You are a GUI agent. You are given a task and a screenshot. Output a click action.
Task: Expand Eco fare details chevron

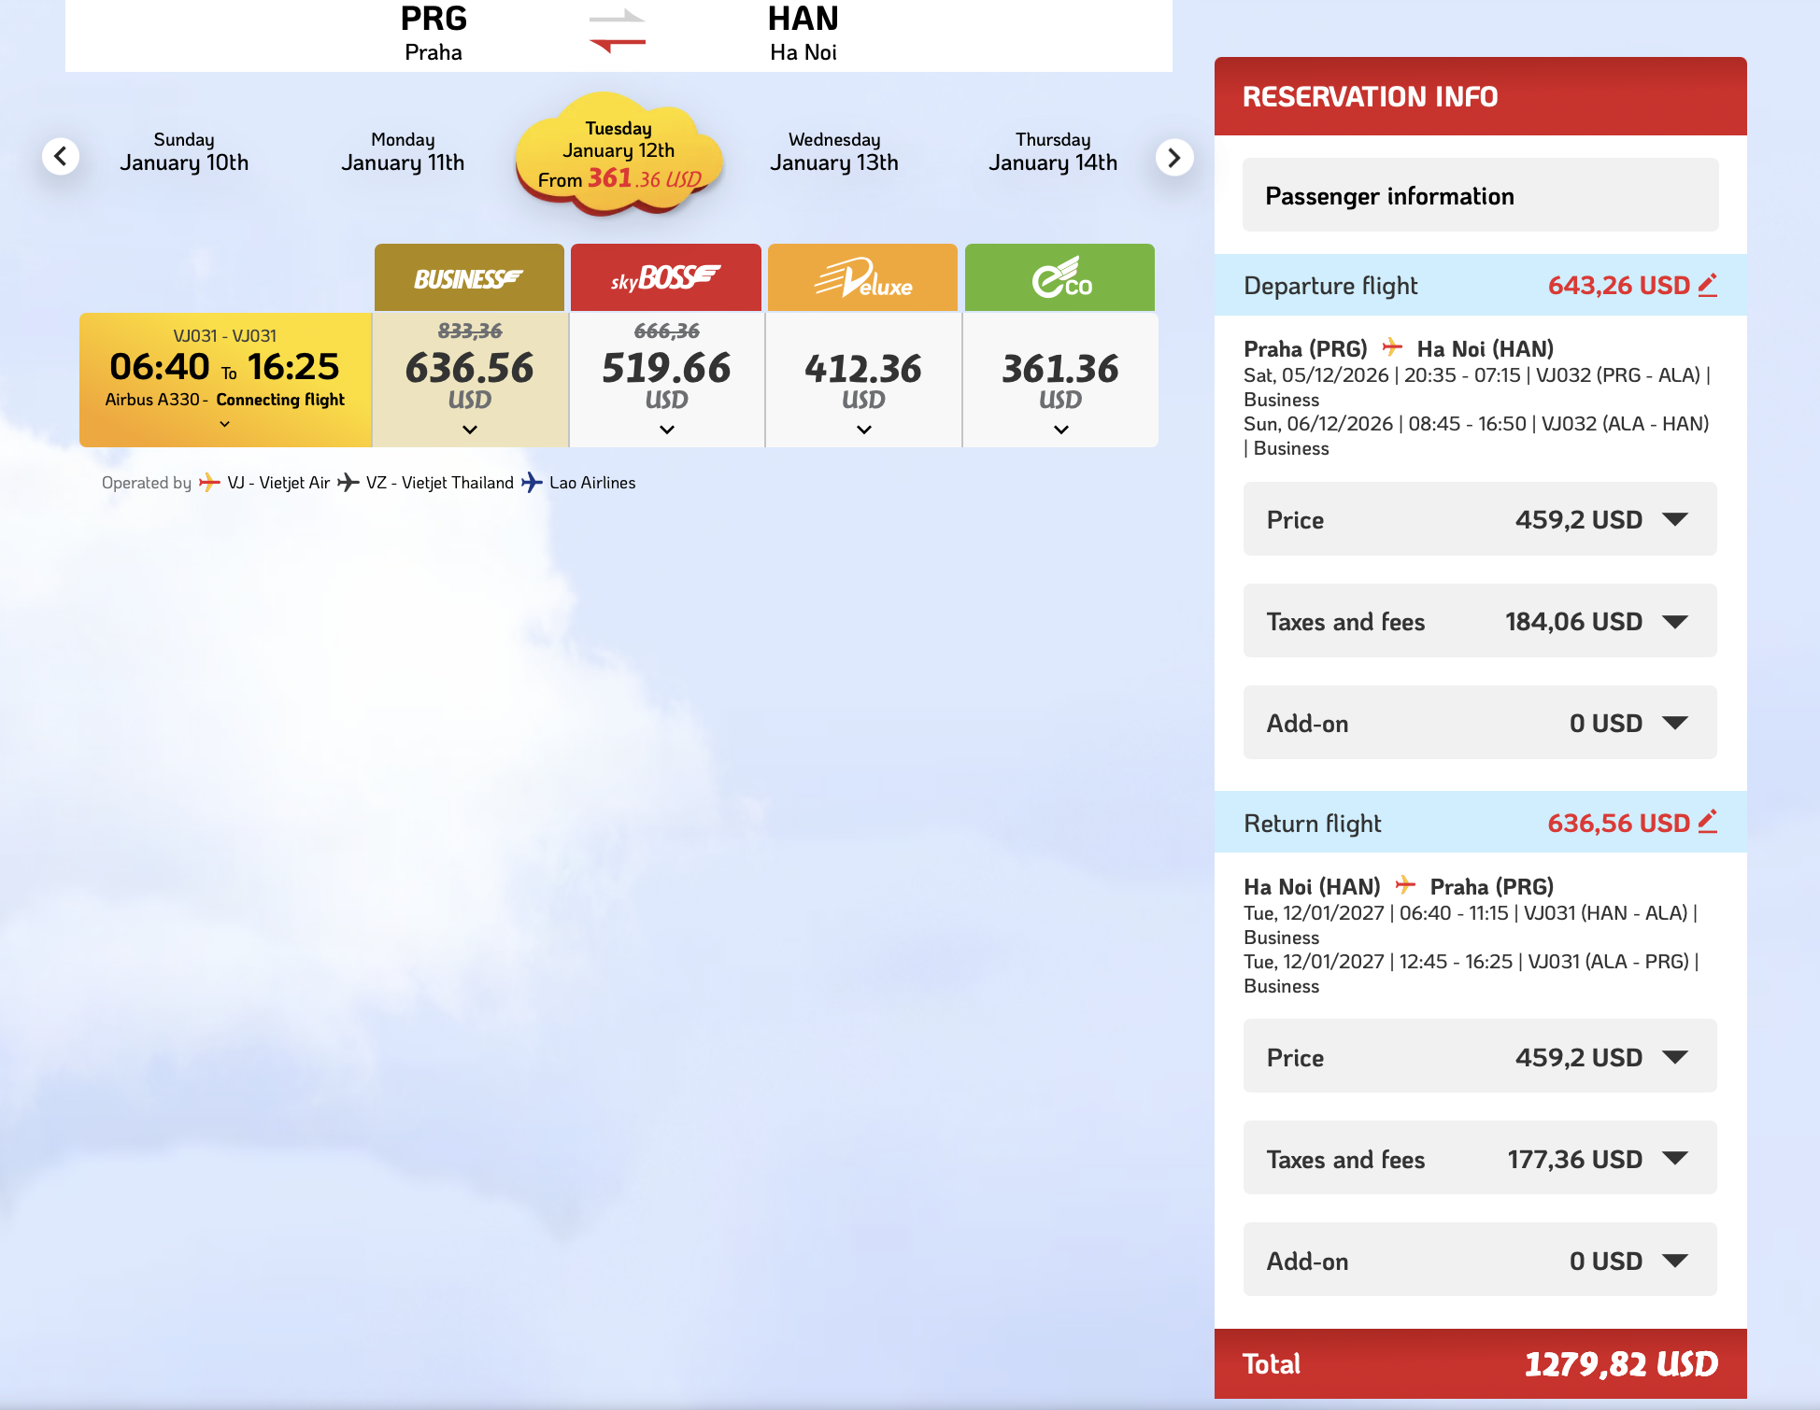(x=1061, y=430)
